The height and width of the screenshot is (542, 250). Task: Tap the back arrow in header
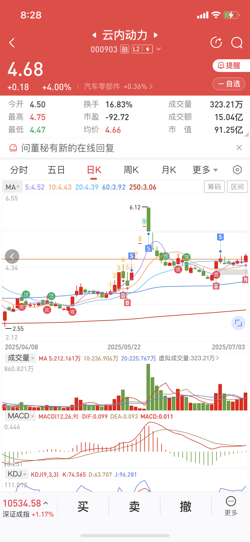pos(12,43)
